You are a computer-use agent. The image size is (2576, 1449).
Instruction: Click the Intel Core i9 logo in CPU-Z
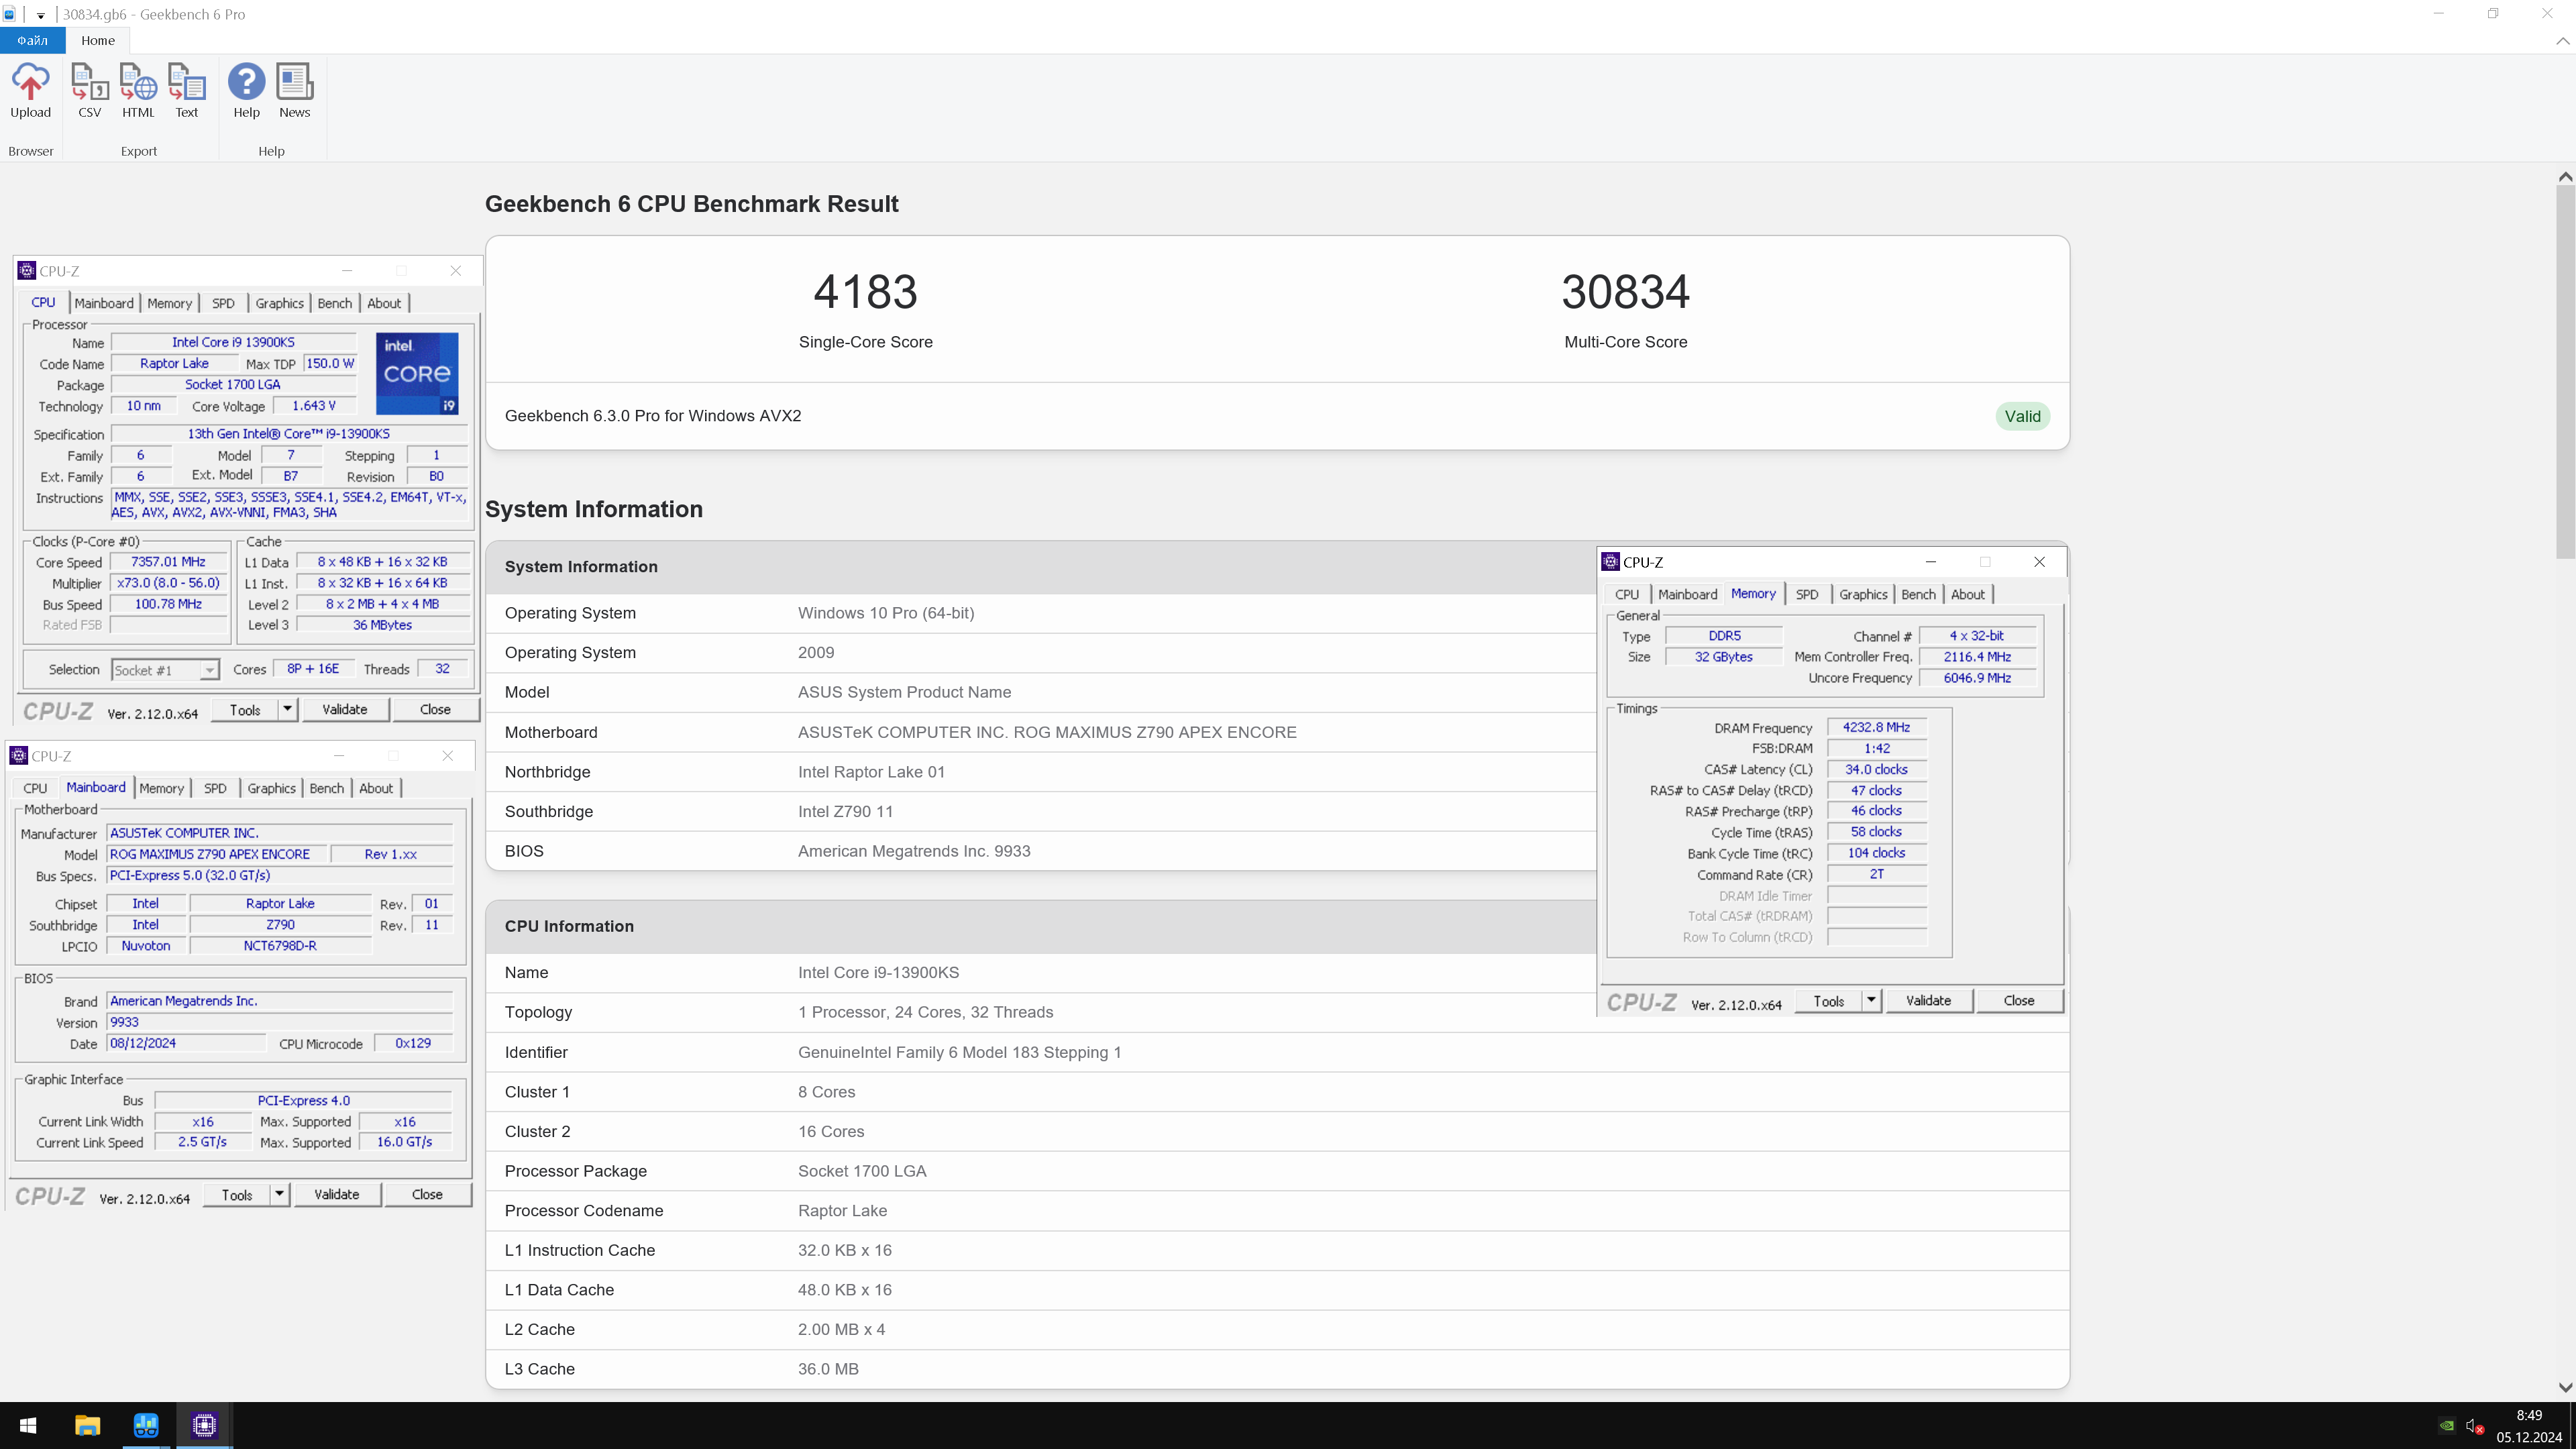(417, 373)
